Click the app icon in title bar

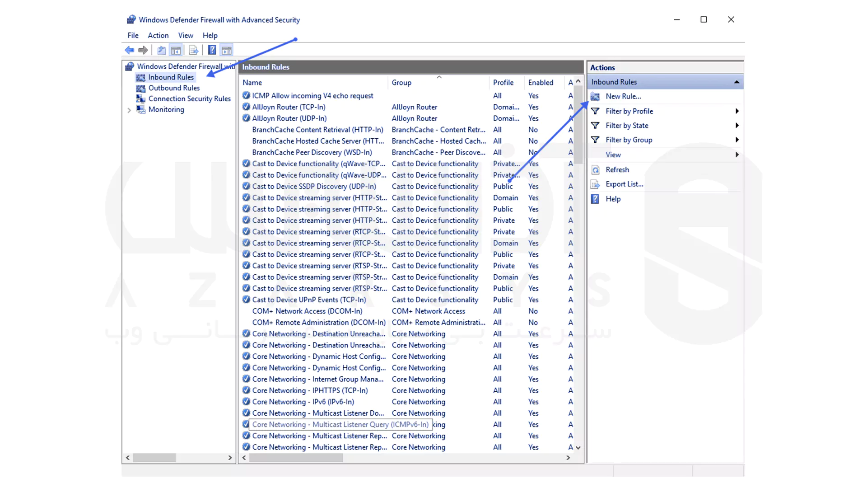131,19
